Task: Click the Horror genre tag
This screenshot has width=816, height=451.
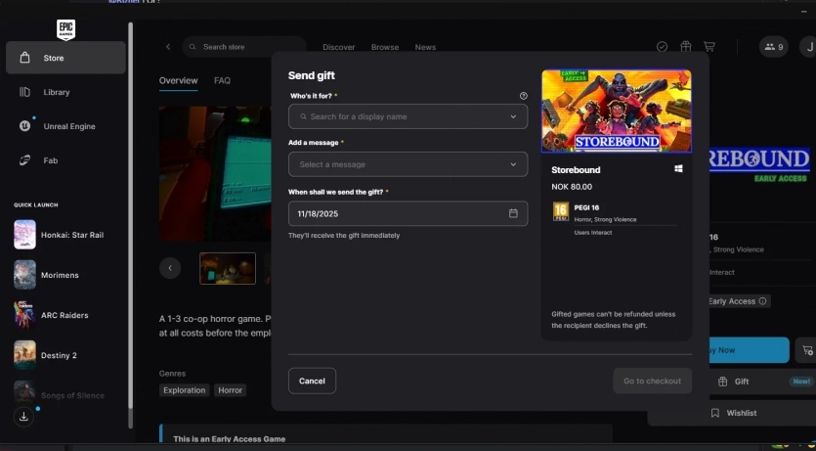Action: (230, 390)
